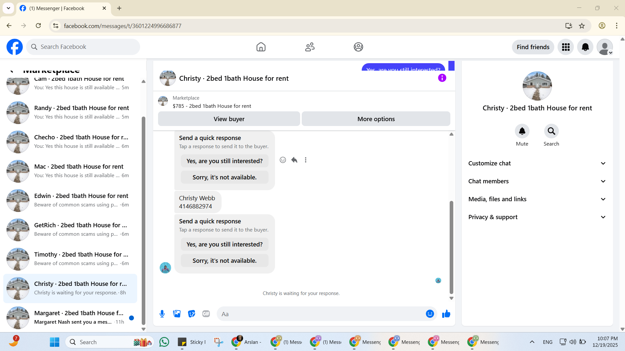Attach a photo file icon
Image resolution: width=625 pixels, height=351 pixels.
(x=177, y=314)
